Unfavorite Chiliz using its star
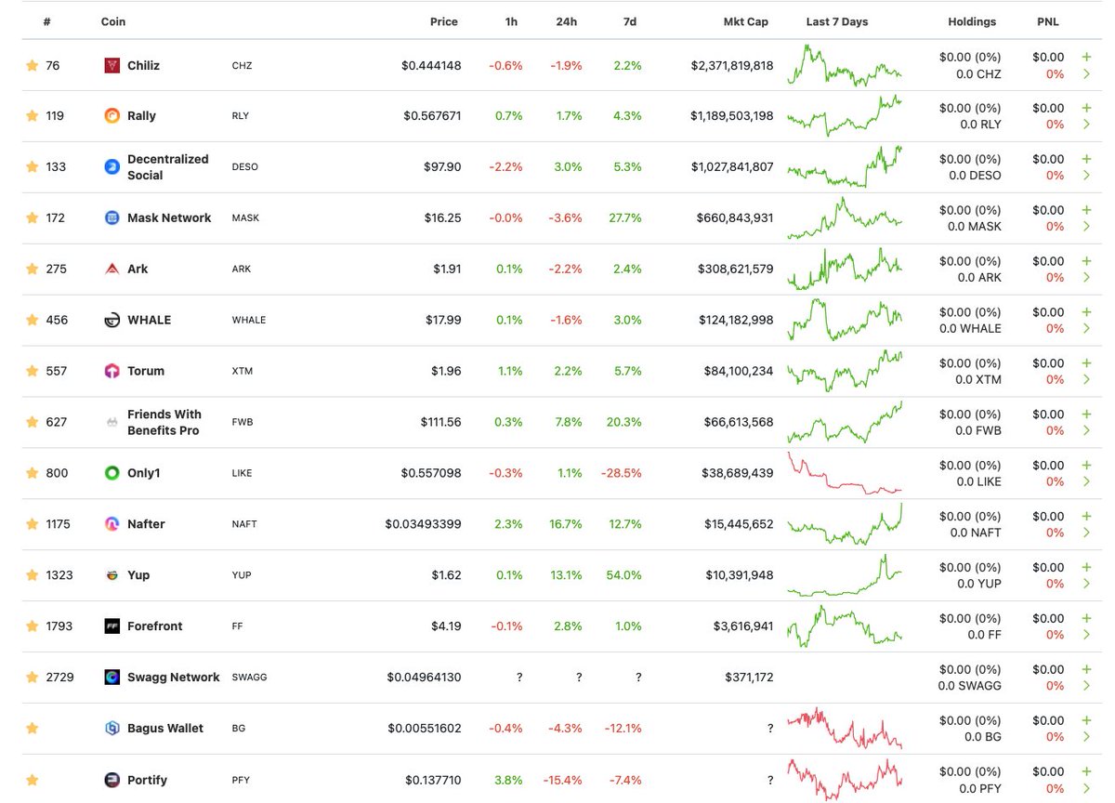 (x=33, y=65)
